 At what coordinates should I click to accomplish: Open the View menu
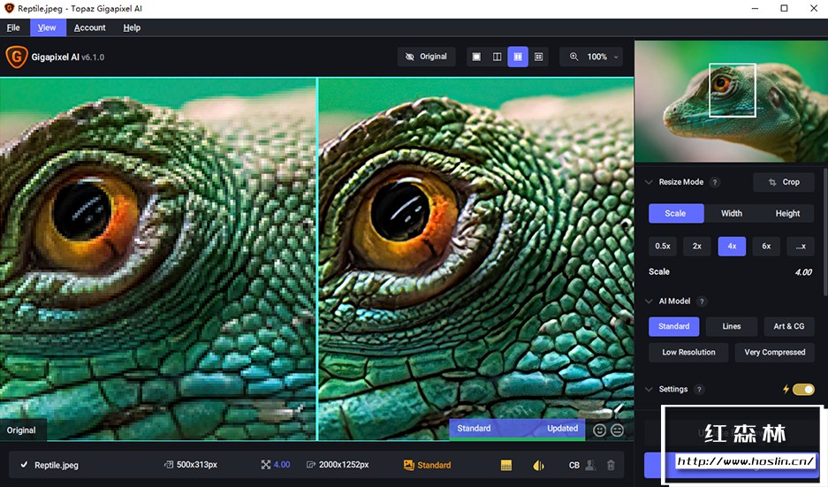point(47,27)
